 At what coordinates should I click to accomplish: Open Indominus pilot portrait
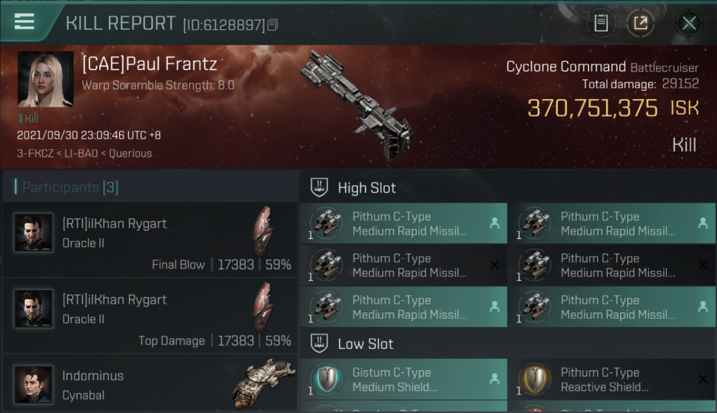point(34,384)
